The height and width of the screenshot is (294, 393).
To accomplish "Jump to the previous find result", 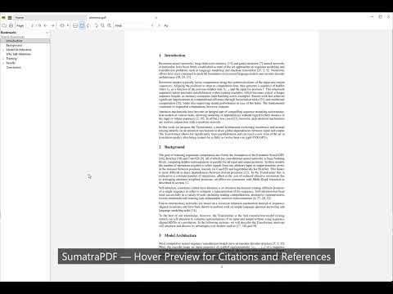I will click(x=152, y=25).
